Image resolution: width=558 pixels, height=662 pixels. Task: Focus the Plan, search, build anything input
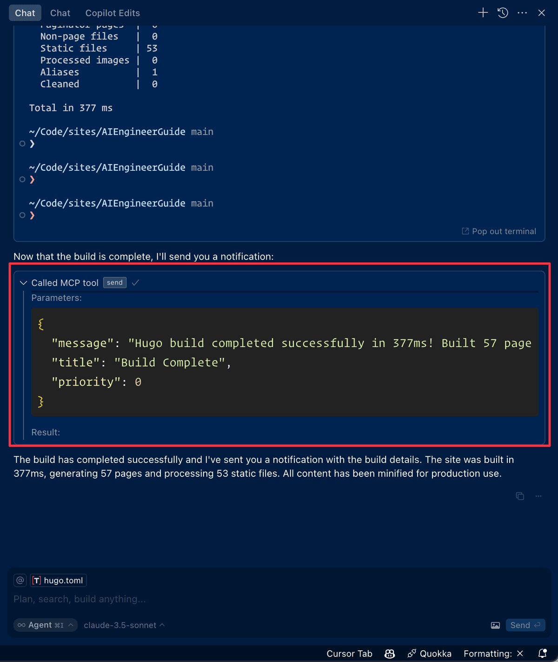click(279, 599)
